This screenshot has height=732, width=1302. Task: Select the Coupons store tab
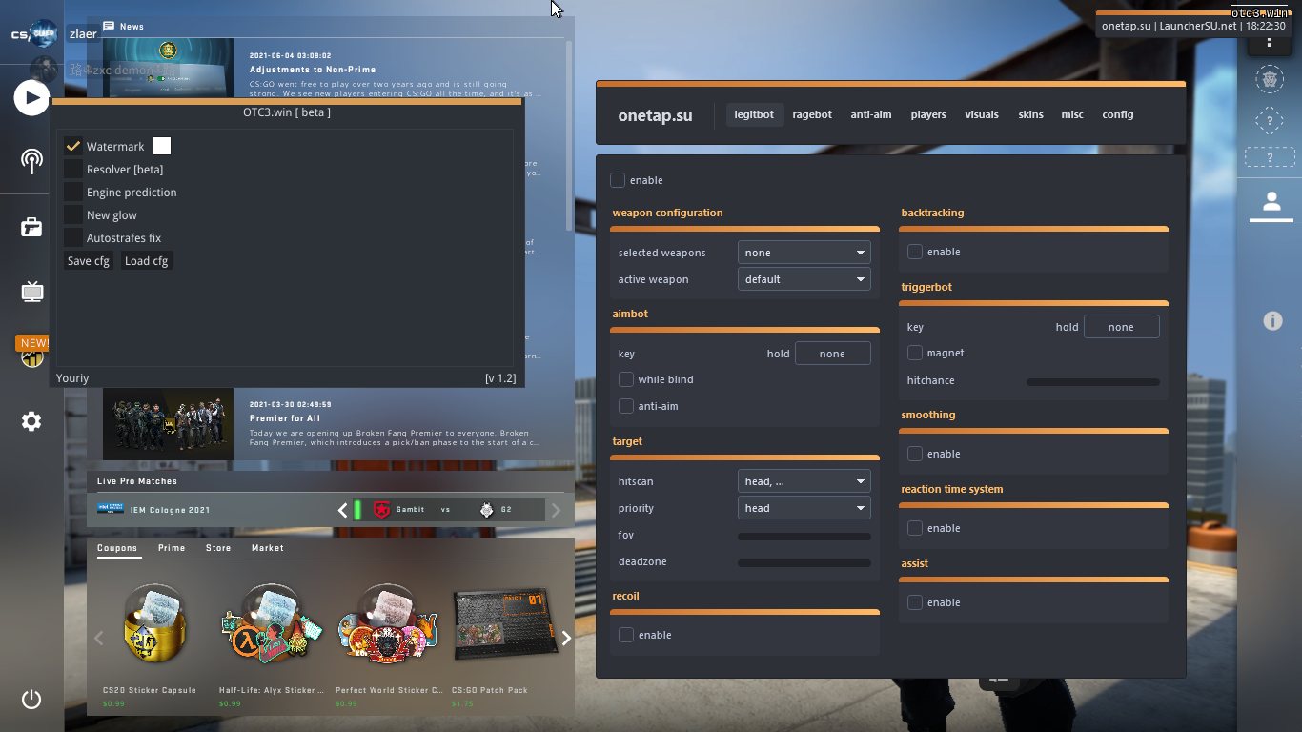coord(117,548)
